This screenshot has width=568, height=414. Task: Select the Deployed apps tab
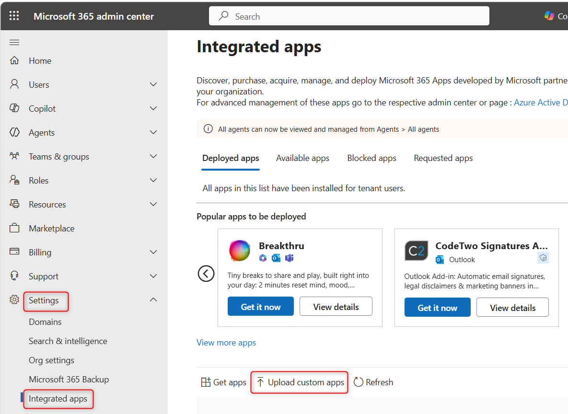coord(231,158)
